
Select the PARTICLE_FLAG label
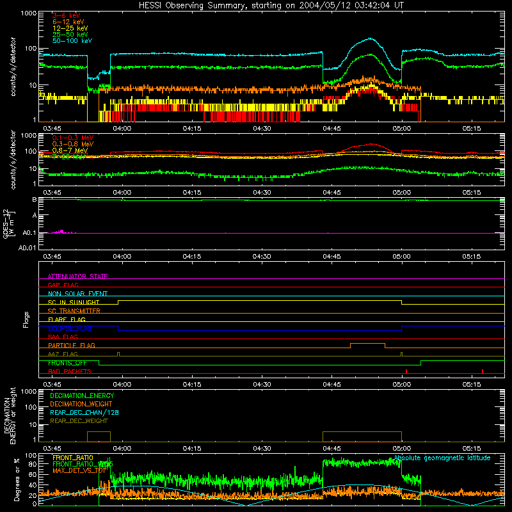click(72, 345)
